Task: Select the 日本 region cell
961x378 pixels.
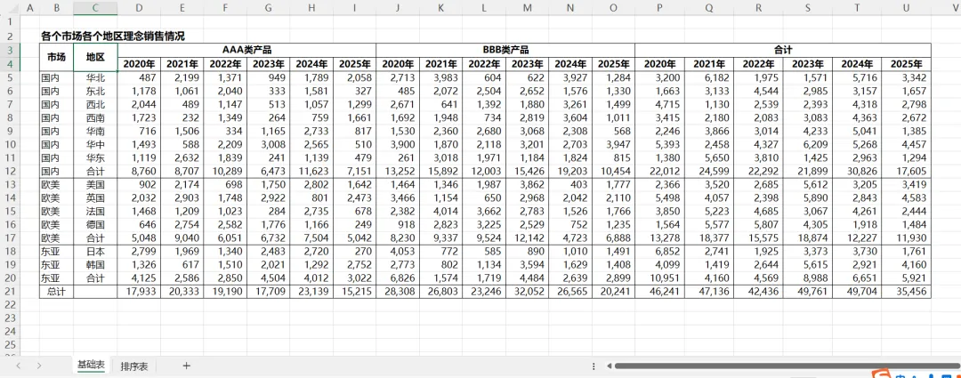Action: point(95,251)
